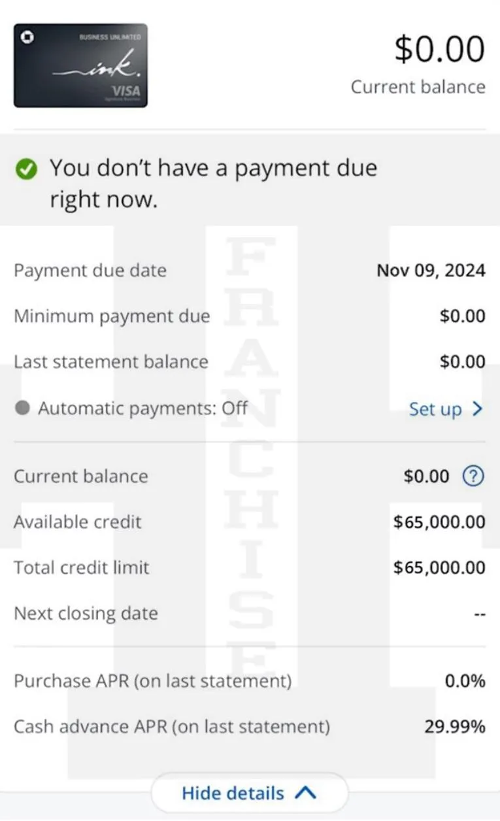Image resolution: width=500 pixels, height=821 pixels.
Task: Click the Cash advance APR 29.99% value
Action: (x=455, y=726)
